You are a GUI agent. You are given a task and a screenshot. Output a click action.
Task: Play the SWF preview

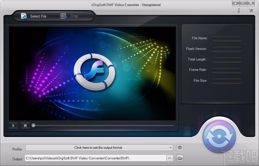(x=13, y=126)
